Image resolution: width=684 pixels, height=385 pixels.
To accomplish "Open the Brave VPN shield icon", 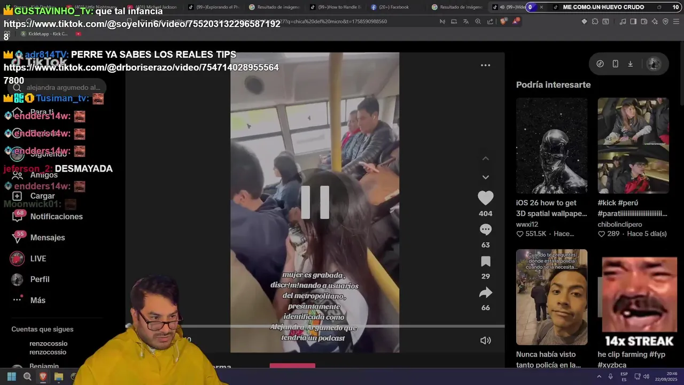I will pyautogui.click(x=665, y=21).
